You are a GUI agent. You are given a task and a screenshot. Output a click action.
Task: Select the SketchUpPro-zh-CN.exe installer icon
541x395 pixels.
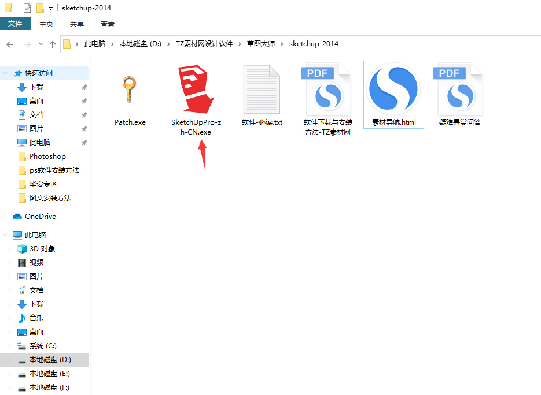coord(196,89)
